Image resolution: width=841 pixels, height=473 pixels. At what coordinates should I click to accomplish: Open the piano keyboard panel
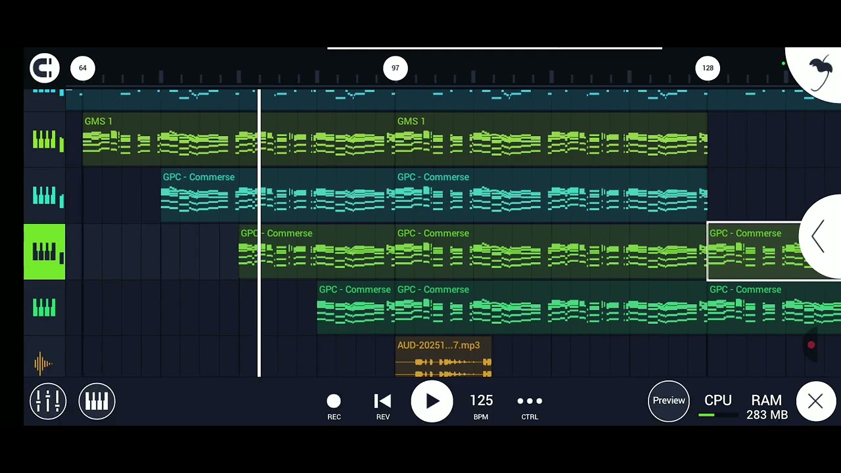[x=97, y=401]
